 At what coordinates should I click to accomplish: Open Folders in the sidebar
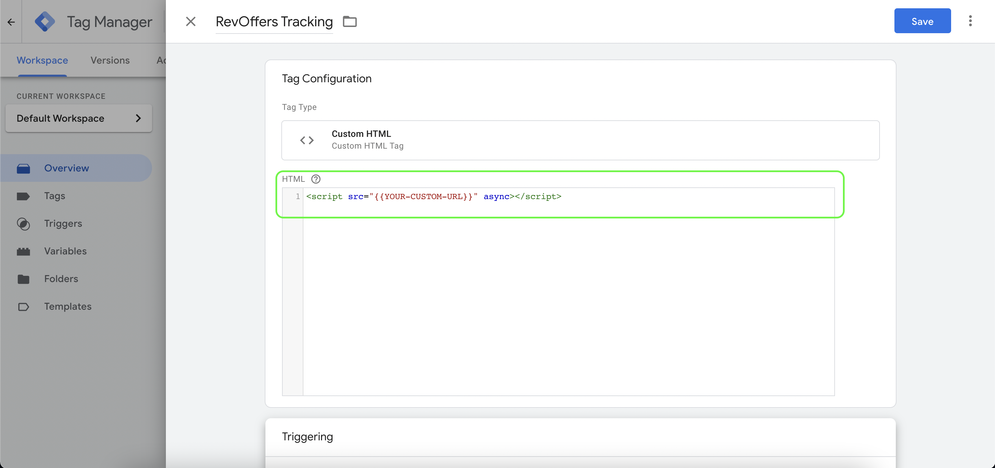pyautogui.click(x=76, y=279)
